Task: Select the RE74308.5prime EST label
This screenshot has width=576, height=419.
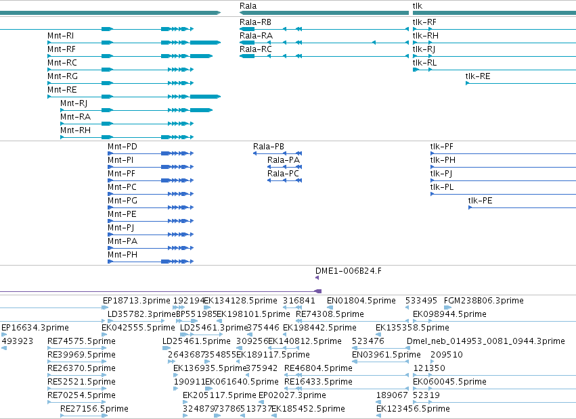Action: click(330, 314)
